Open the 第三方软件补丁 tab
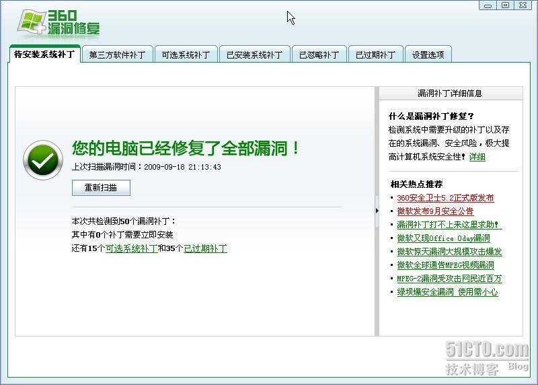538x385 pixels. 117,55
